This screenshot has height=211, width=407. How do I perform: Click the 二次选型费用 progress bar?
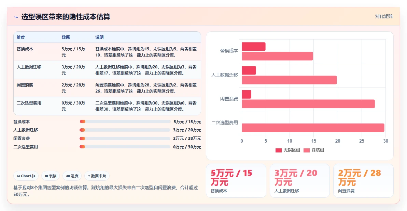pyautogui.click(x=125, y=147)
